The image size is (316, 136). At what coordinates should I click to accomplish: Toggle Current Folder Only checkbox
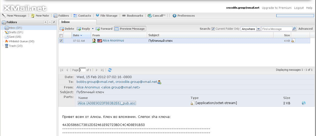tap(213, 29)
